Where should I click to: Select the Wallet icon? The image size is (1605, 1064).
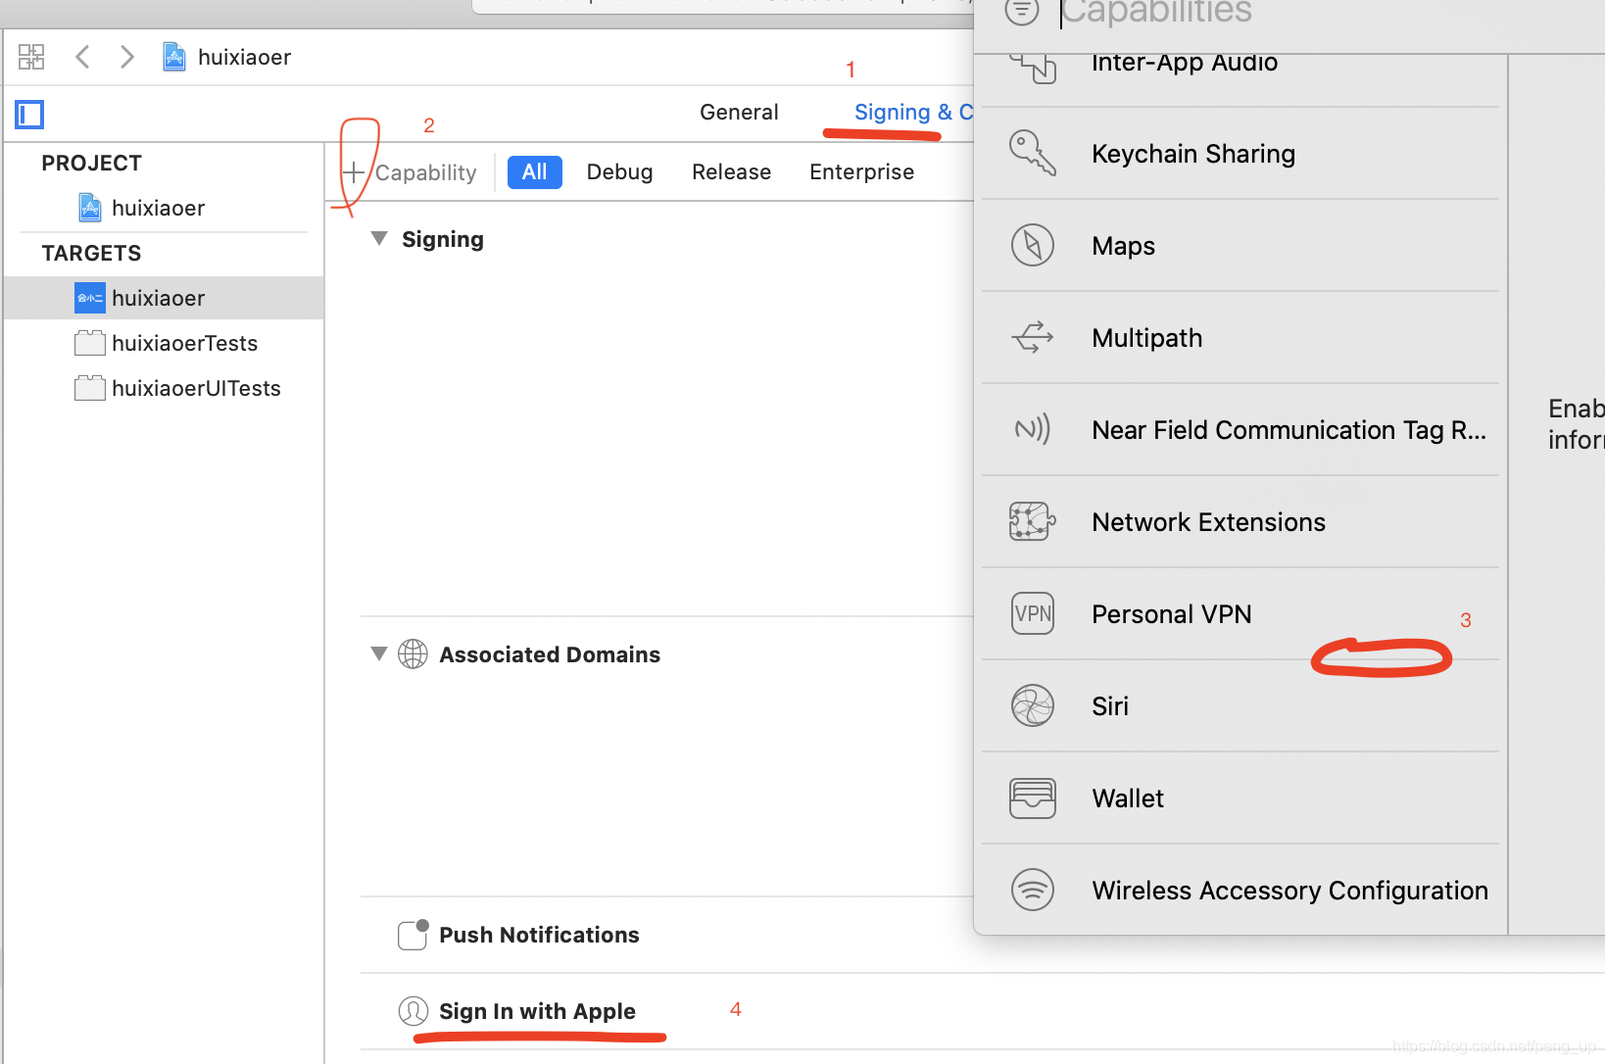(1033, 798)
